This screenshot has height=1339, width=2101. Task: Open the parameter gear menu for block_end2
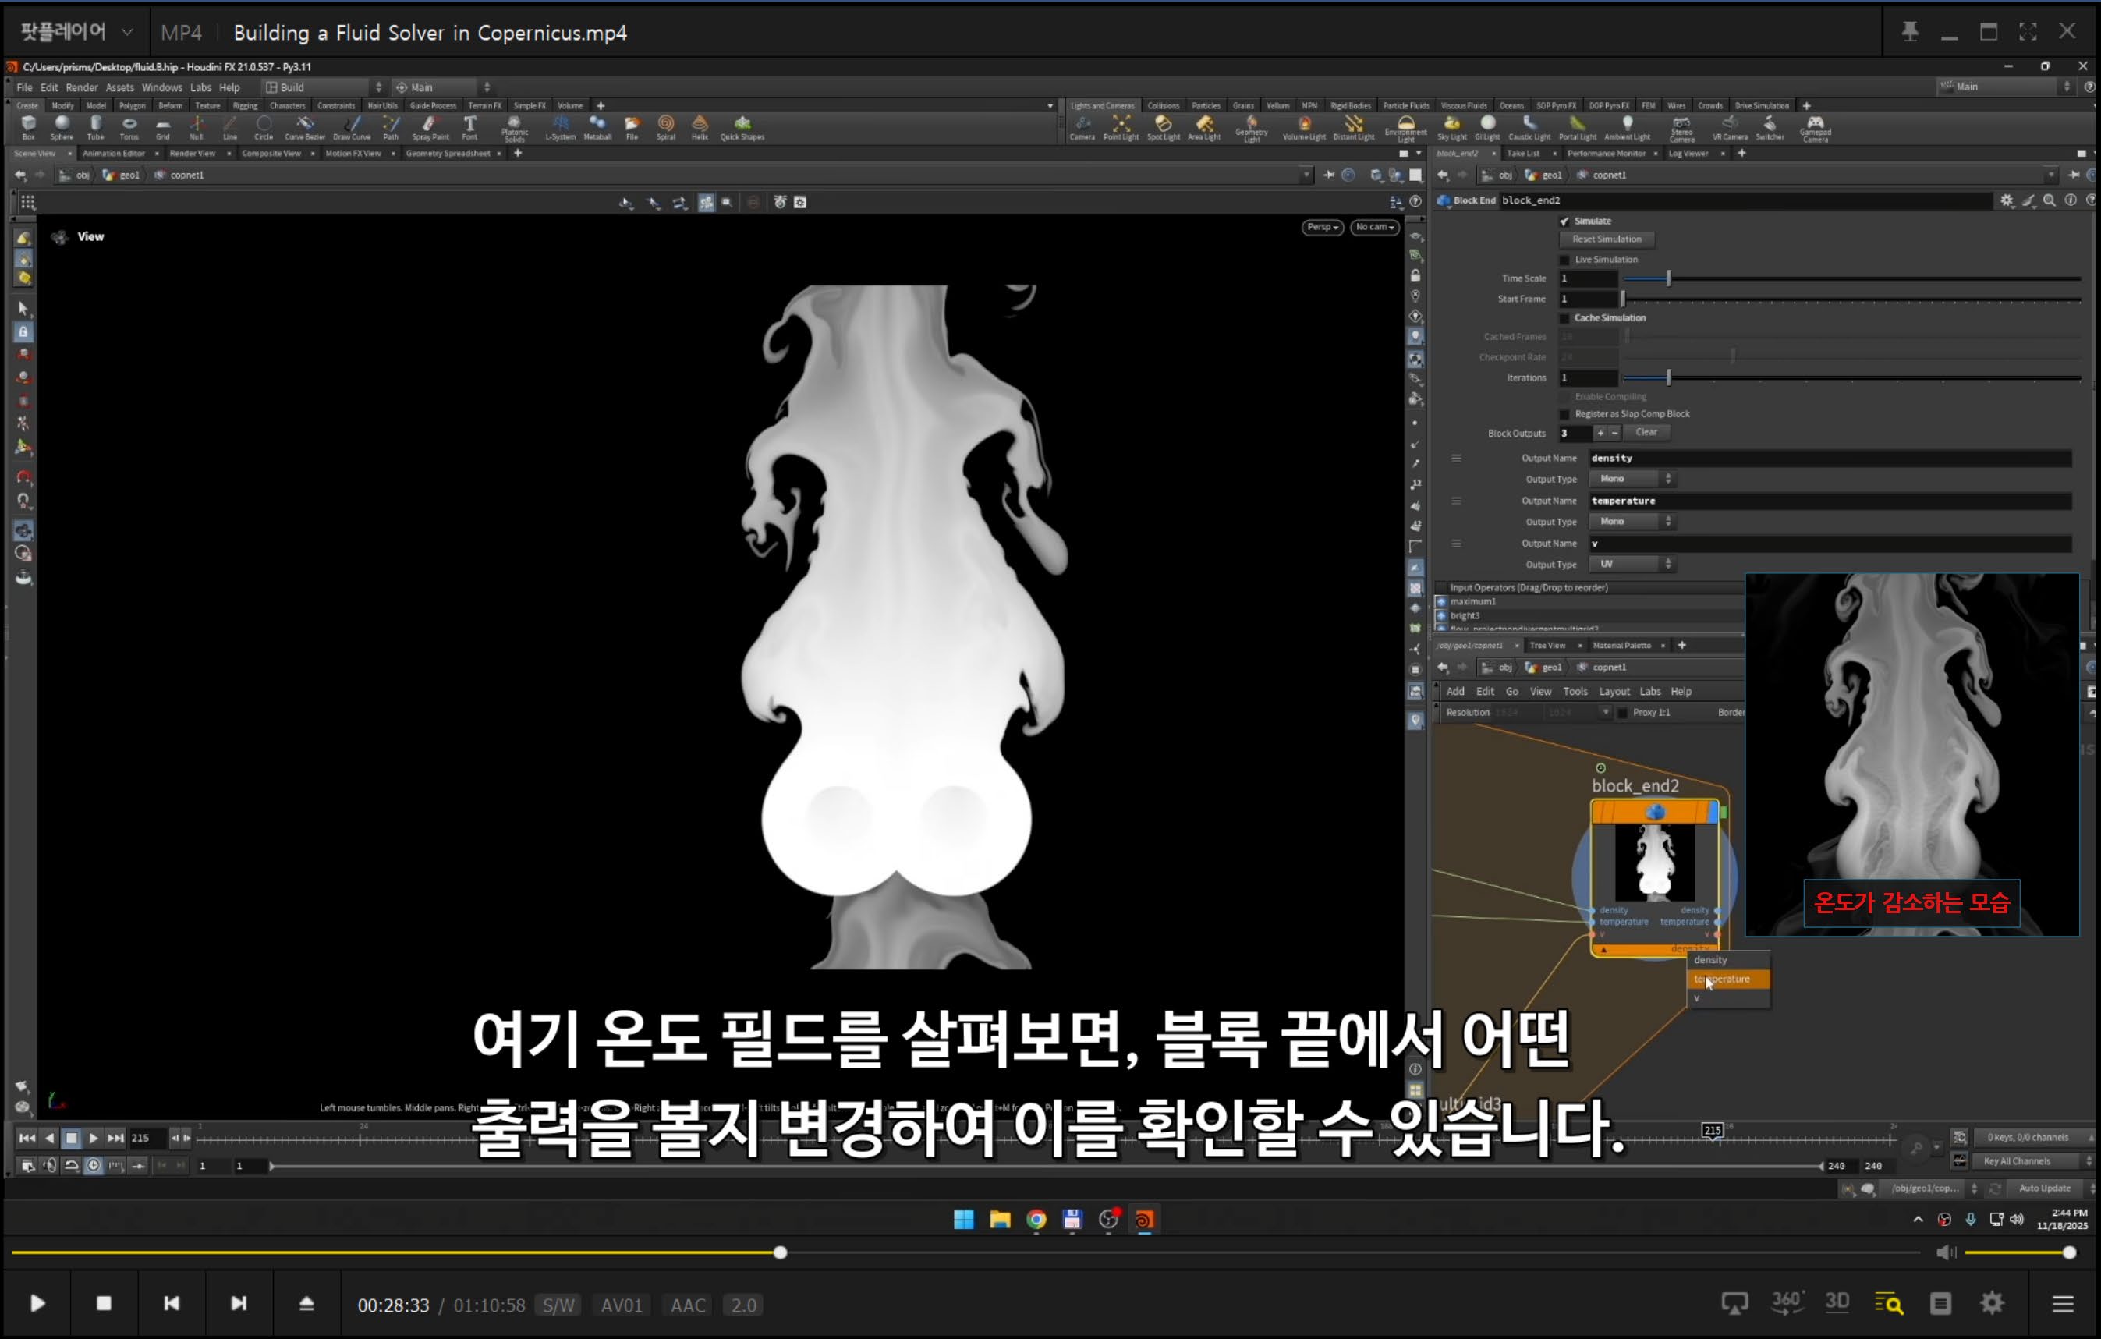point(2006,200)
